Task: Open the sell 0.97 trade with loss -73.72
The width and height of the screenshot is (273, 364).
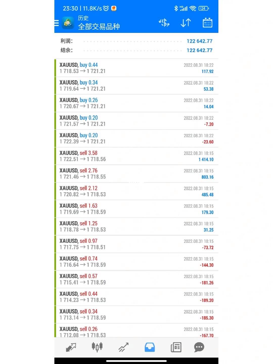Action: pos(136,244)
